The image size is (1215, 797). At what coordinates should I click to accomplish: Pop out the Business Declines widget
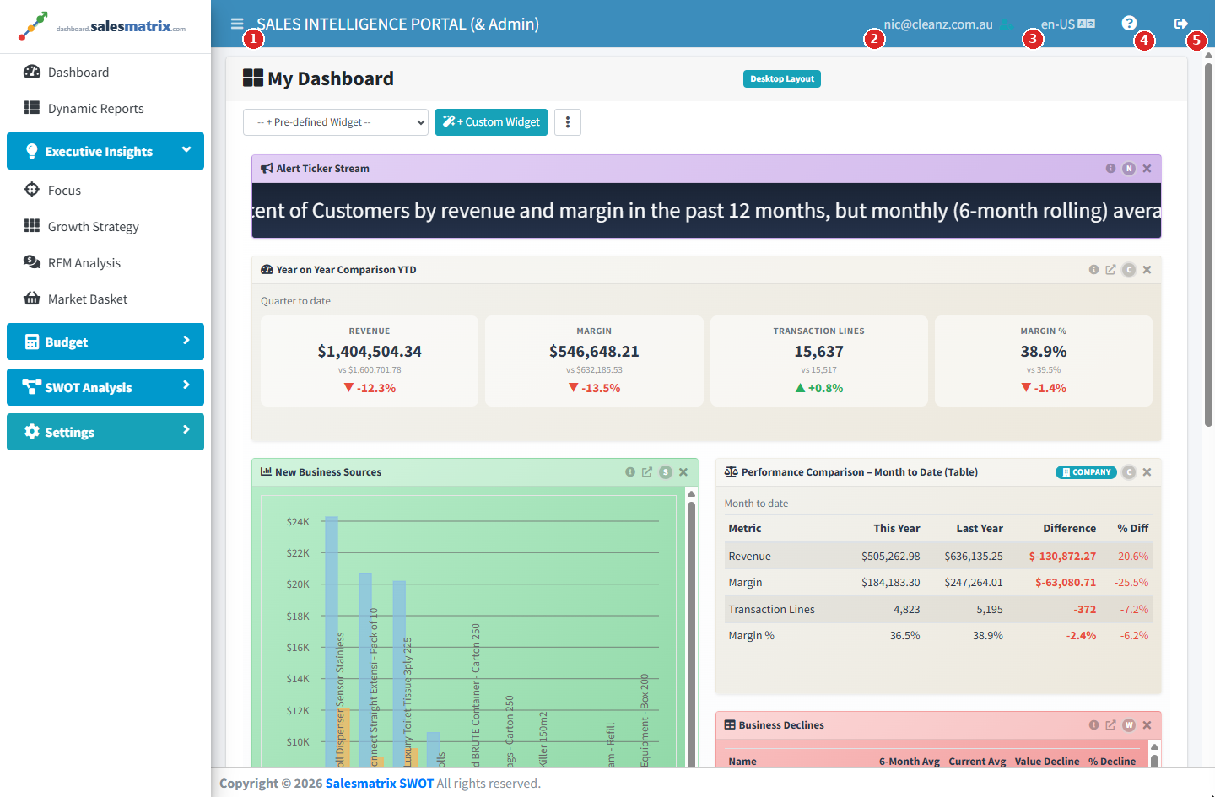click(x=1110, y=725)
